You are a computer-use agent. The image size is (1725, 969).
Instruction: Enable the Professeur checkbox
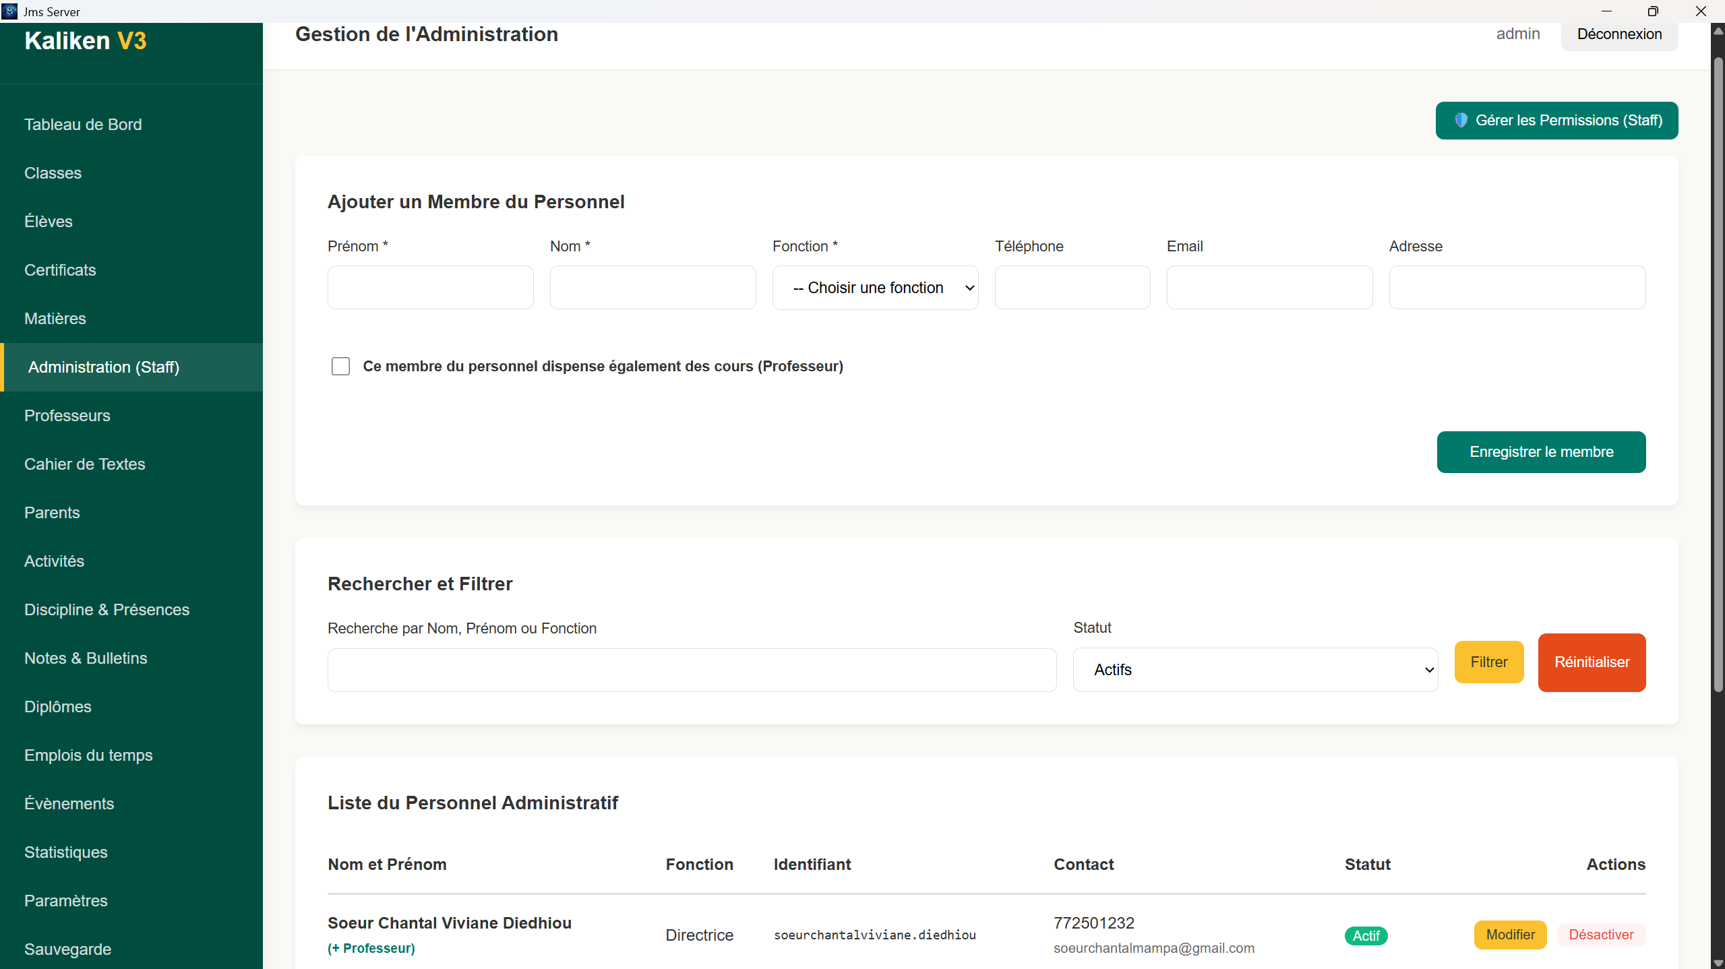click(x=340, y=366)
